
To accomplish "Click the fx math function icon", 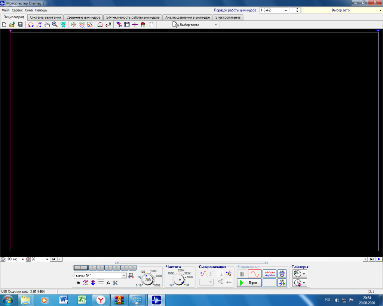I will tap(108, 283).
